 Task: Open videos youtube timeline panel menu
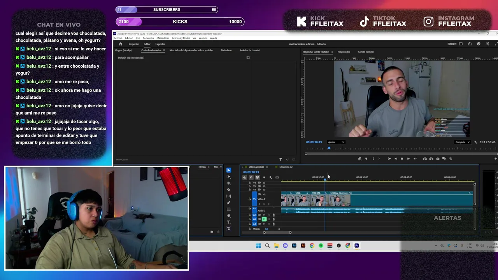tap(267, 167)
